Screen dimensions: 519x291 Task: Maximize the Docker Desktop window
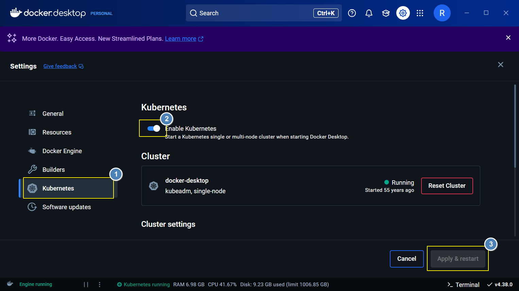click(x=486, y=13)
